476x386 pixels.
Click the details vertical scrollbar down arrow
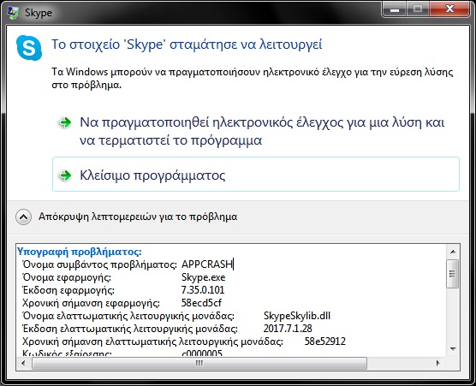[x=453, y=349]
